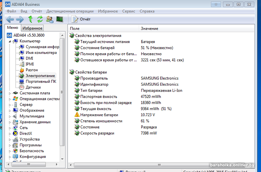Select the DMI tree item
This screenshot has width=261, height=172.
coord(29,58)
